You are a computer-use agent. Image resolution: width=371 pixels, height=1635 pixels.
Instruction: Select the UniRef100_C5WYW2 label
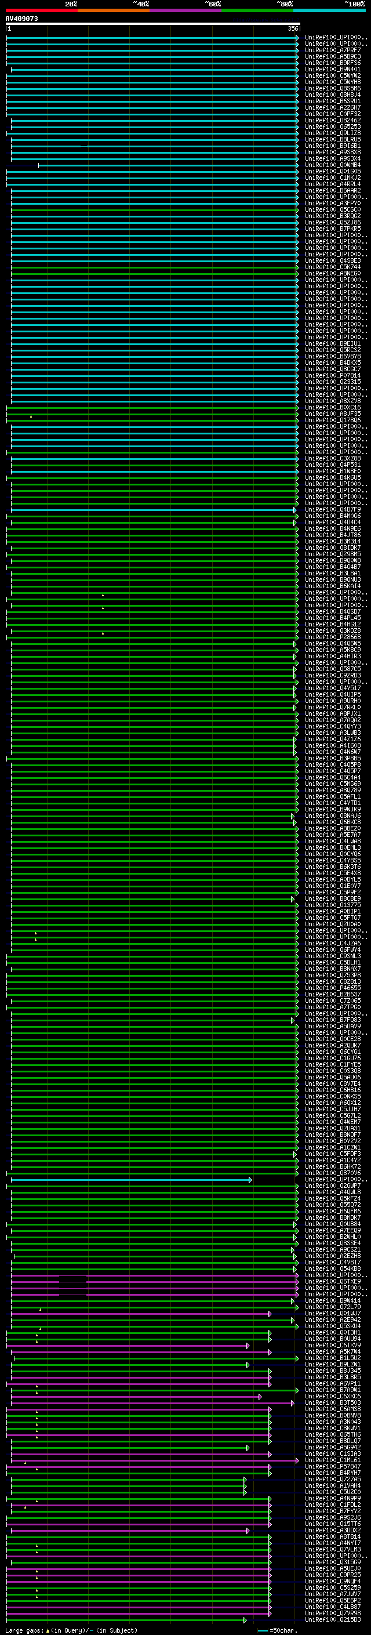coord(332,75)
